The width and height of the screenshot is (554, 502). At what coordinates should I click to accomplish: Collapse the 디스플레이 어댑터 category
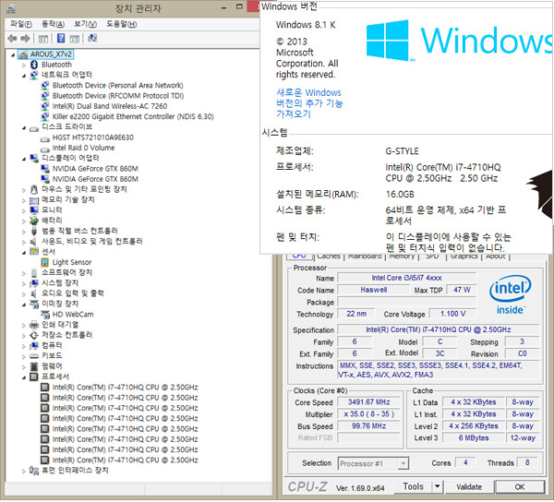point(24,159)
